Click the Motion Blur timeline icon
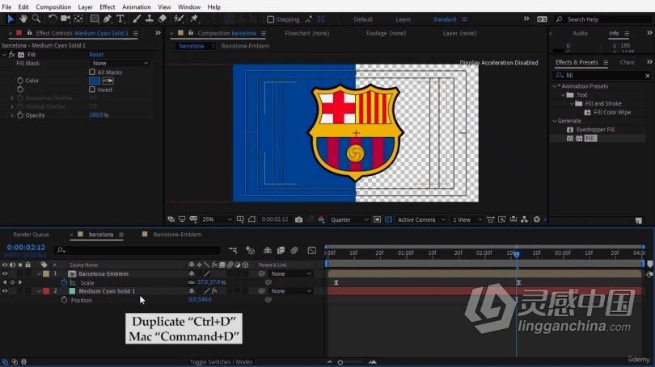 click(294, 250)
